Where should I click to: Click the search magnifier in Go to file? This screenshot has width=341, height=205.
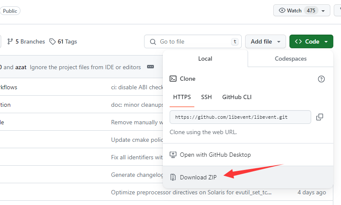(153, 41)
